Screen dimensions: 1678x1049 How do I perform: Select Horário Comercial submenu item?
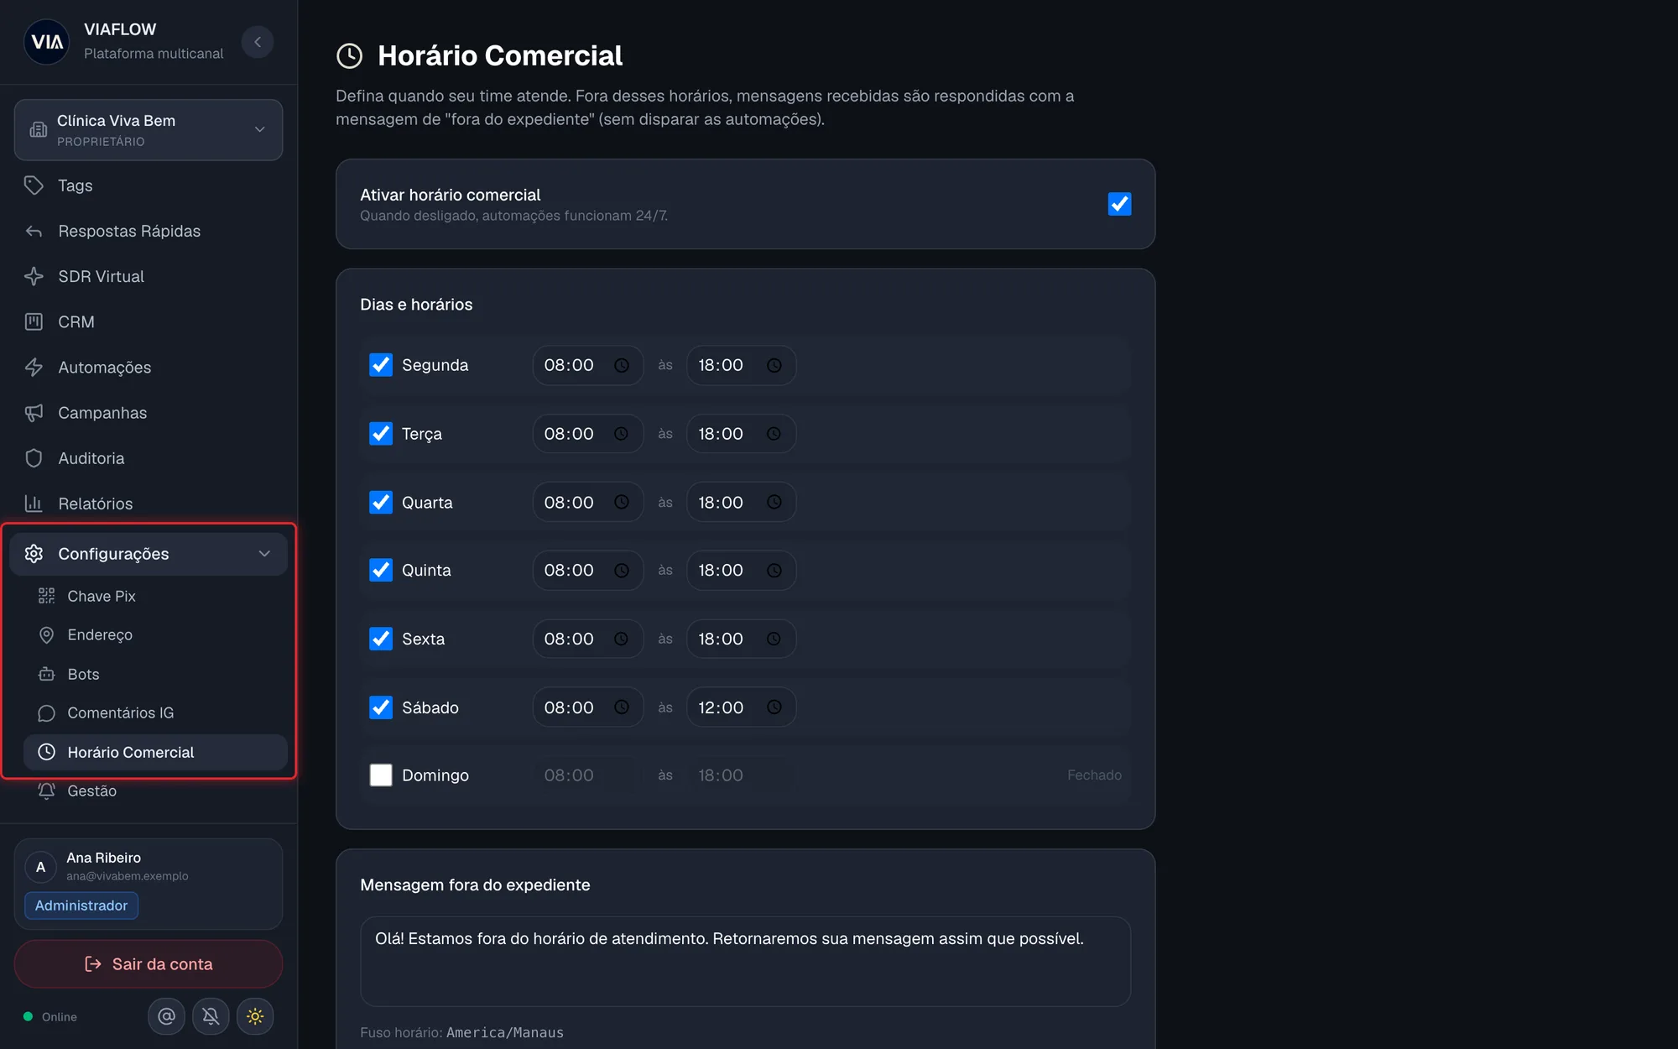pos(155,752)
